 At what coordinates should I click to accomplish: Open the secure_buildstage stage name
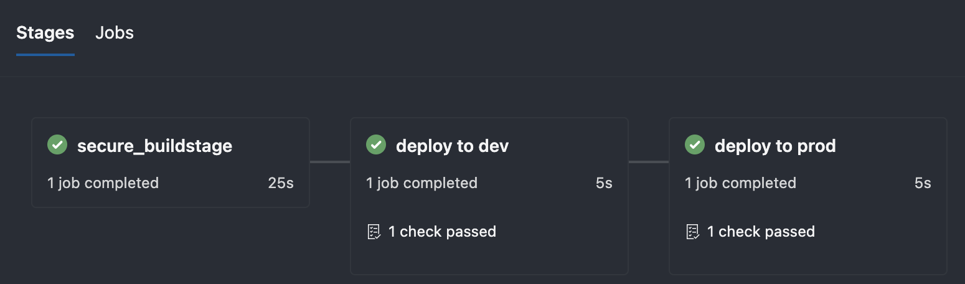tap(154, 146)
